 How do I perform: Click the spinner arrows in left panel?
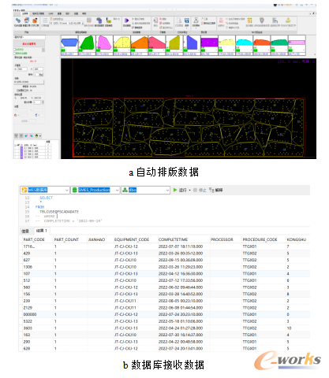pyautogui.click(x=43, y=102)
